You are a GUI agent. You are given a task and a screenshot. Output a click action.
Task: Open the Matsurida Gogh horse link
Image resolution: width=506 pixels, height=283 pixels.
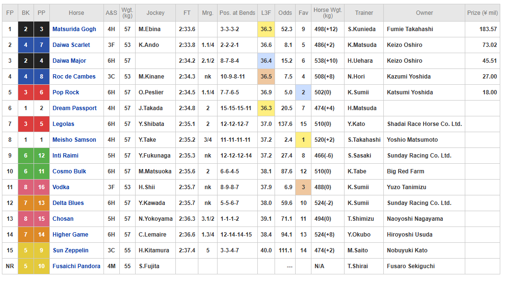click(x=74, y=29)
